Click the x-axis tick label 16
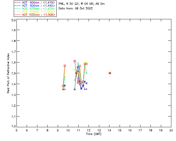Viewport: 176px width, 141px height. (x=130, y=130)
